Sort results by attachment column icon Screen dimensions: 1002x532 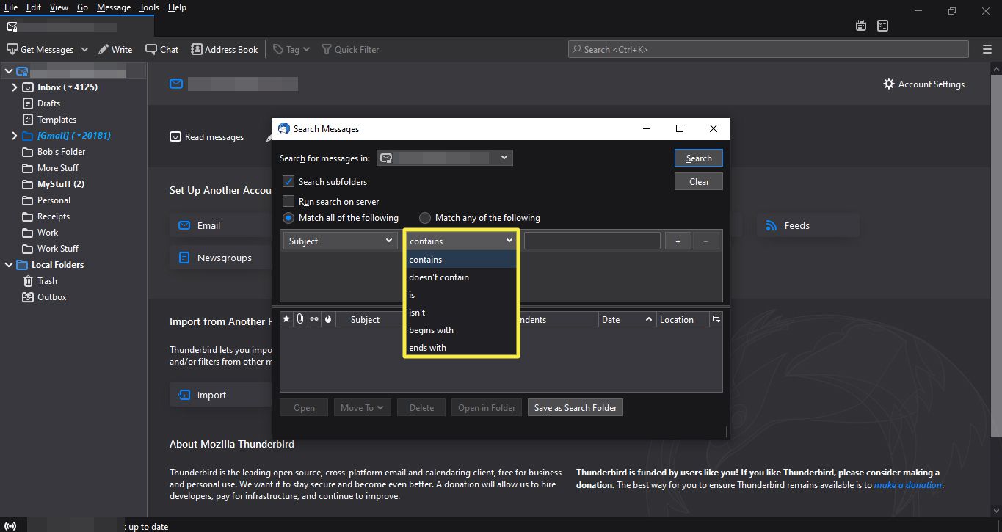pyautogui.click(x=300, y=319)
